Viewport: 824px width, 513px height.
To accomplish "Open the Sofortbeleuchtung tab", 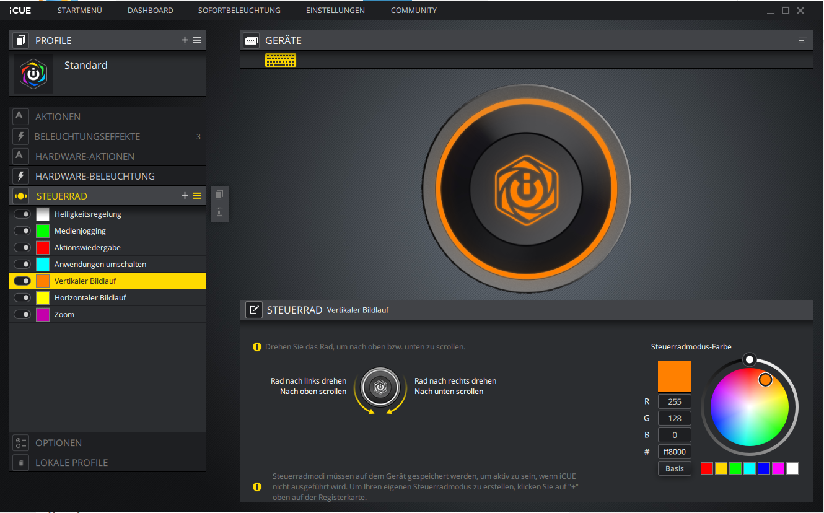I will pos(239,11).
